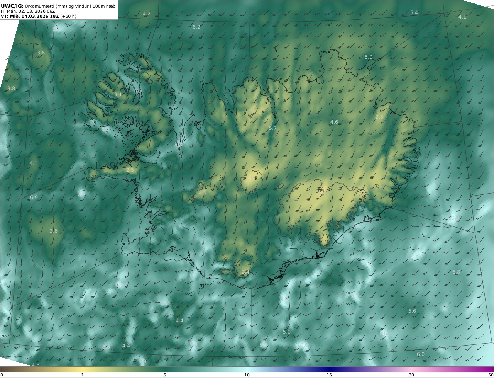Click the title 'Úrkomumætti (mm) og vindur i 100m hæð'
The width and height of the screenshot is (494, 378).
tap(70, 6)
